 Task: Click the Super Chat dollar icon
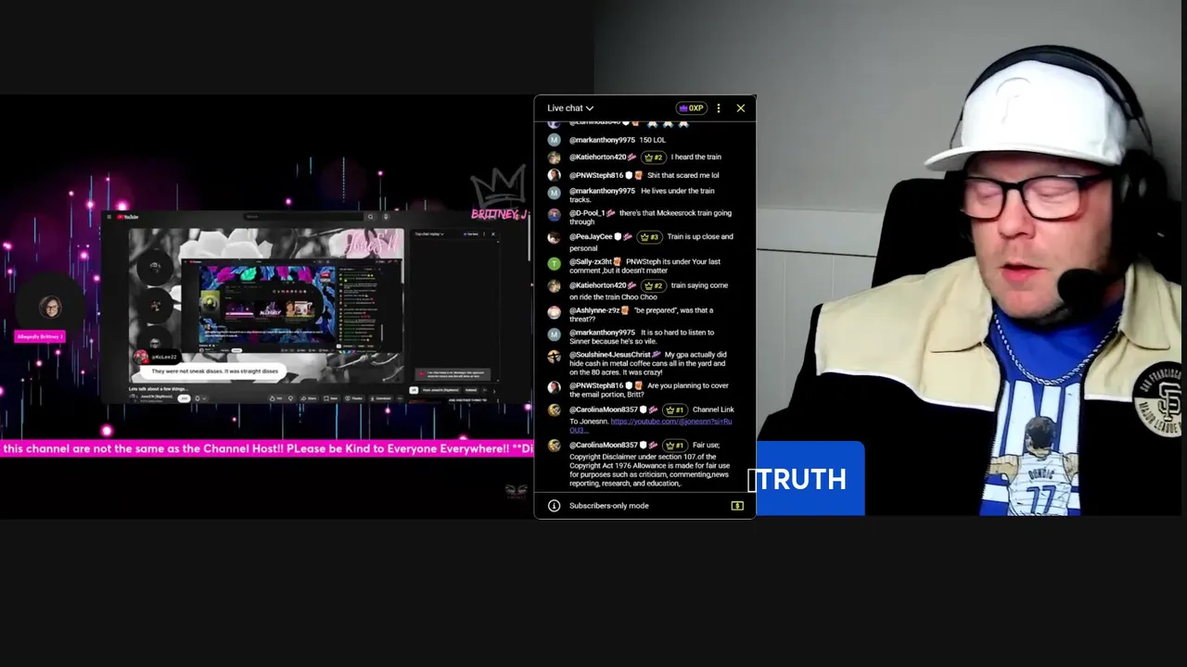point(737,506)
